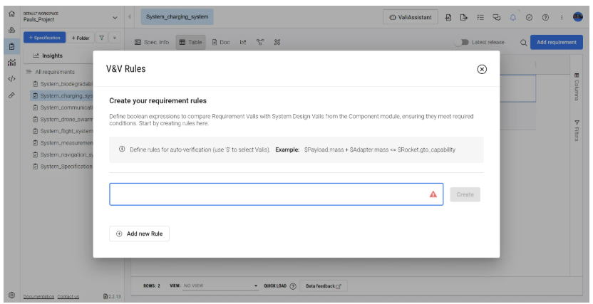
Task: Expand the Columns side panel
Action: tap(576, 86)
